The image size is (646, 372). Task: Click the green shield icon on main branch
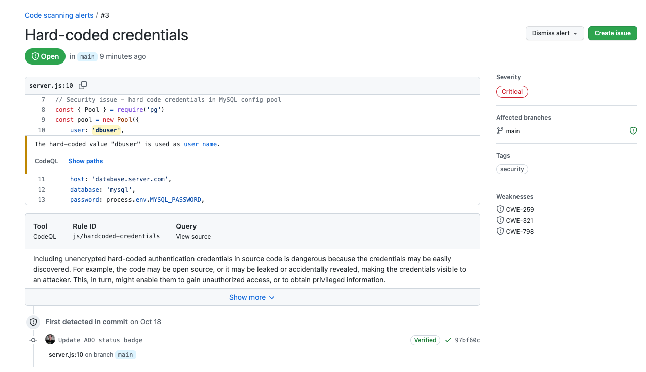point(633,131)
